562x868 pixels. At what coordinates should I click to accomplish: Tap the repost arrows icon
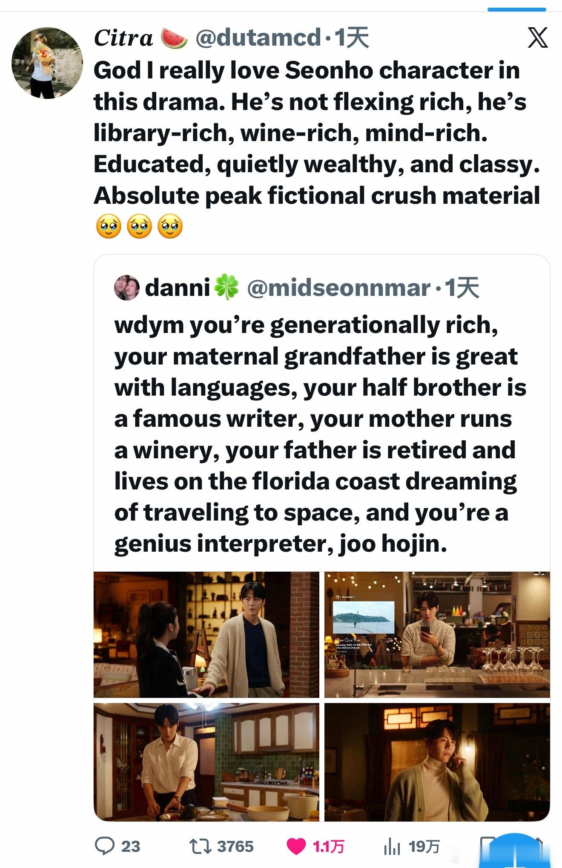coord(200,846)
